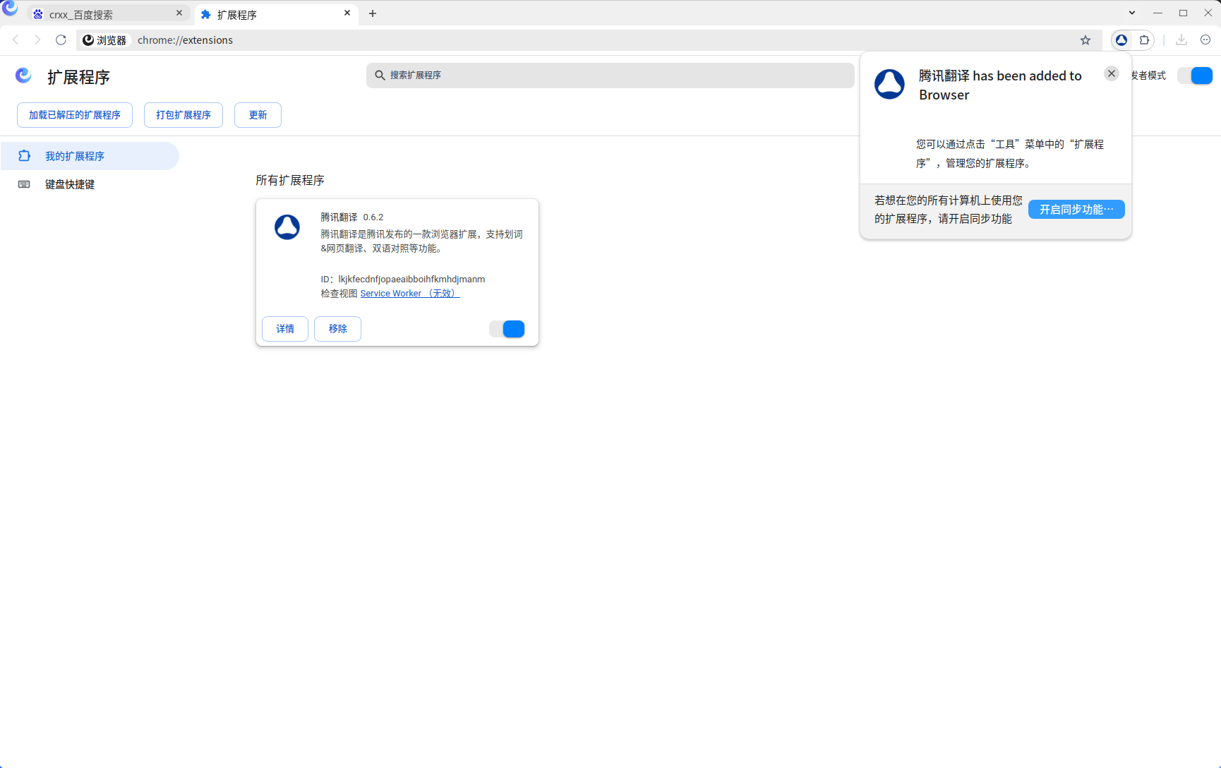The image size is (1221, 768).
Task: Focus the 搜索扩展程序 search field
Action: click(x=610, y=76)
